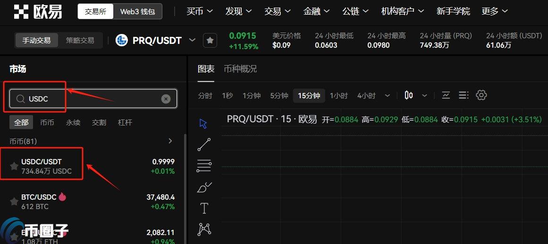The height and width of the screenshot is (244, 548).
Task: Open the 更多 dropdown menu
Action: pos(495,11)
